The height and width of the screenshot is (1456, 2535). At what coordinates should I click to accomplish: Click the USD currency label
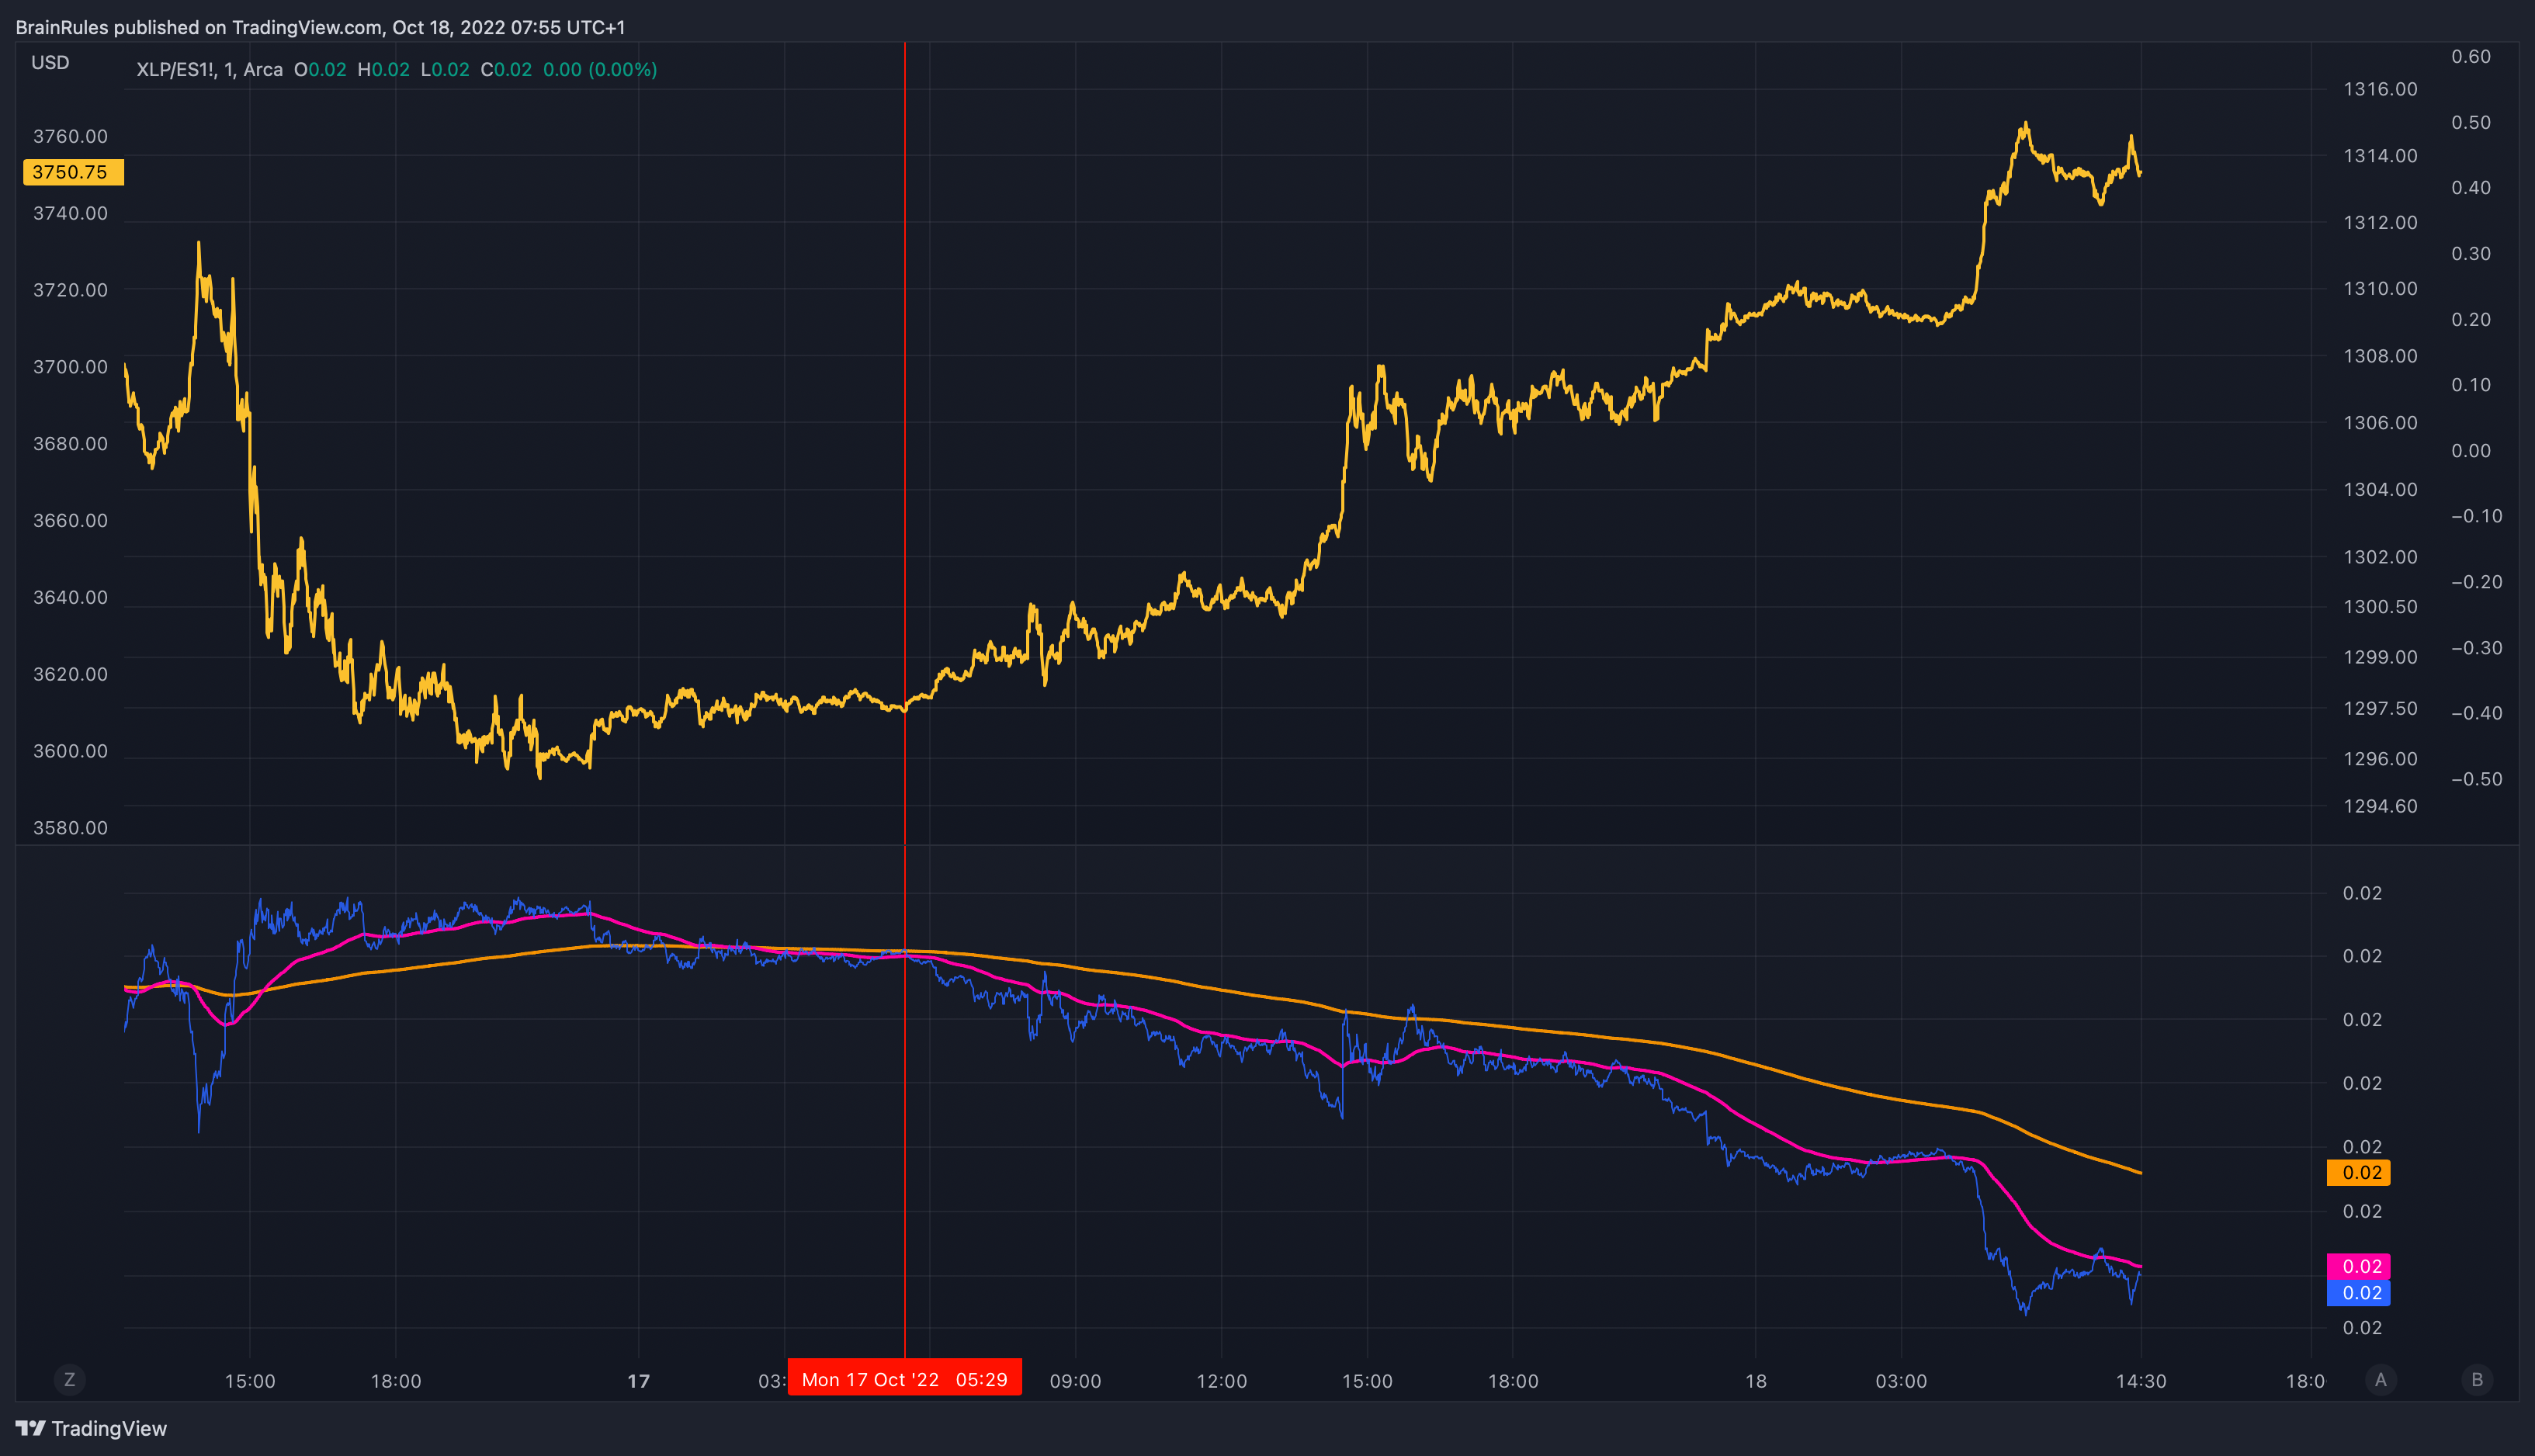[50, 62]
